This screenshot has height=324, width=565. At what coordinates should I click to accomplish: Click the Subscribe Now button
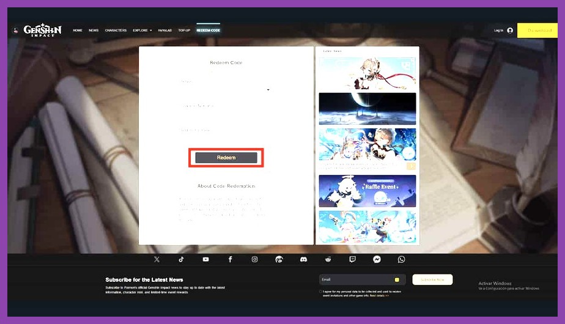432,279
